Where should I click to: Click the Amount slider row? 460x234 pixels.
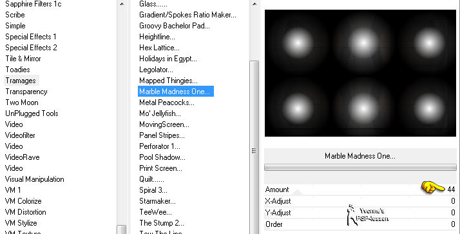point(360,190)
